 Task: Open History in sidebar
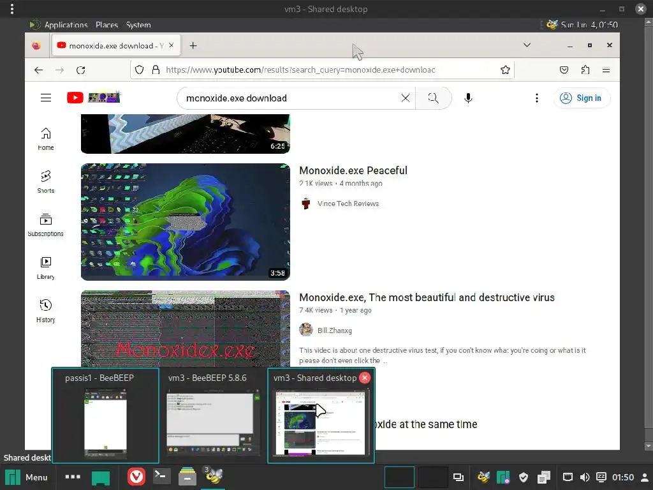click(46, 311)
